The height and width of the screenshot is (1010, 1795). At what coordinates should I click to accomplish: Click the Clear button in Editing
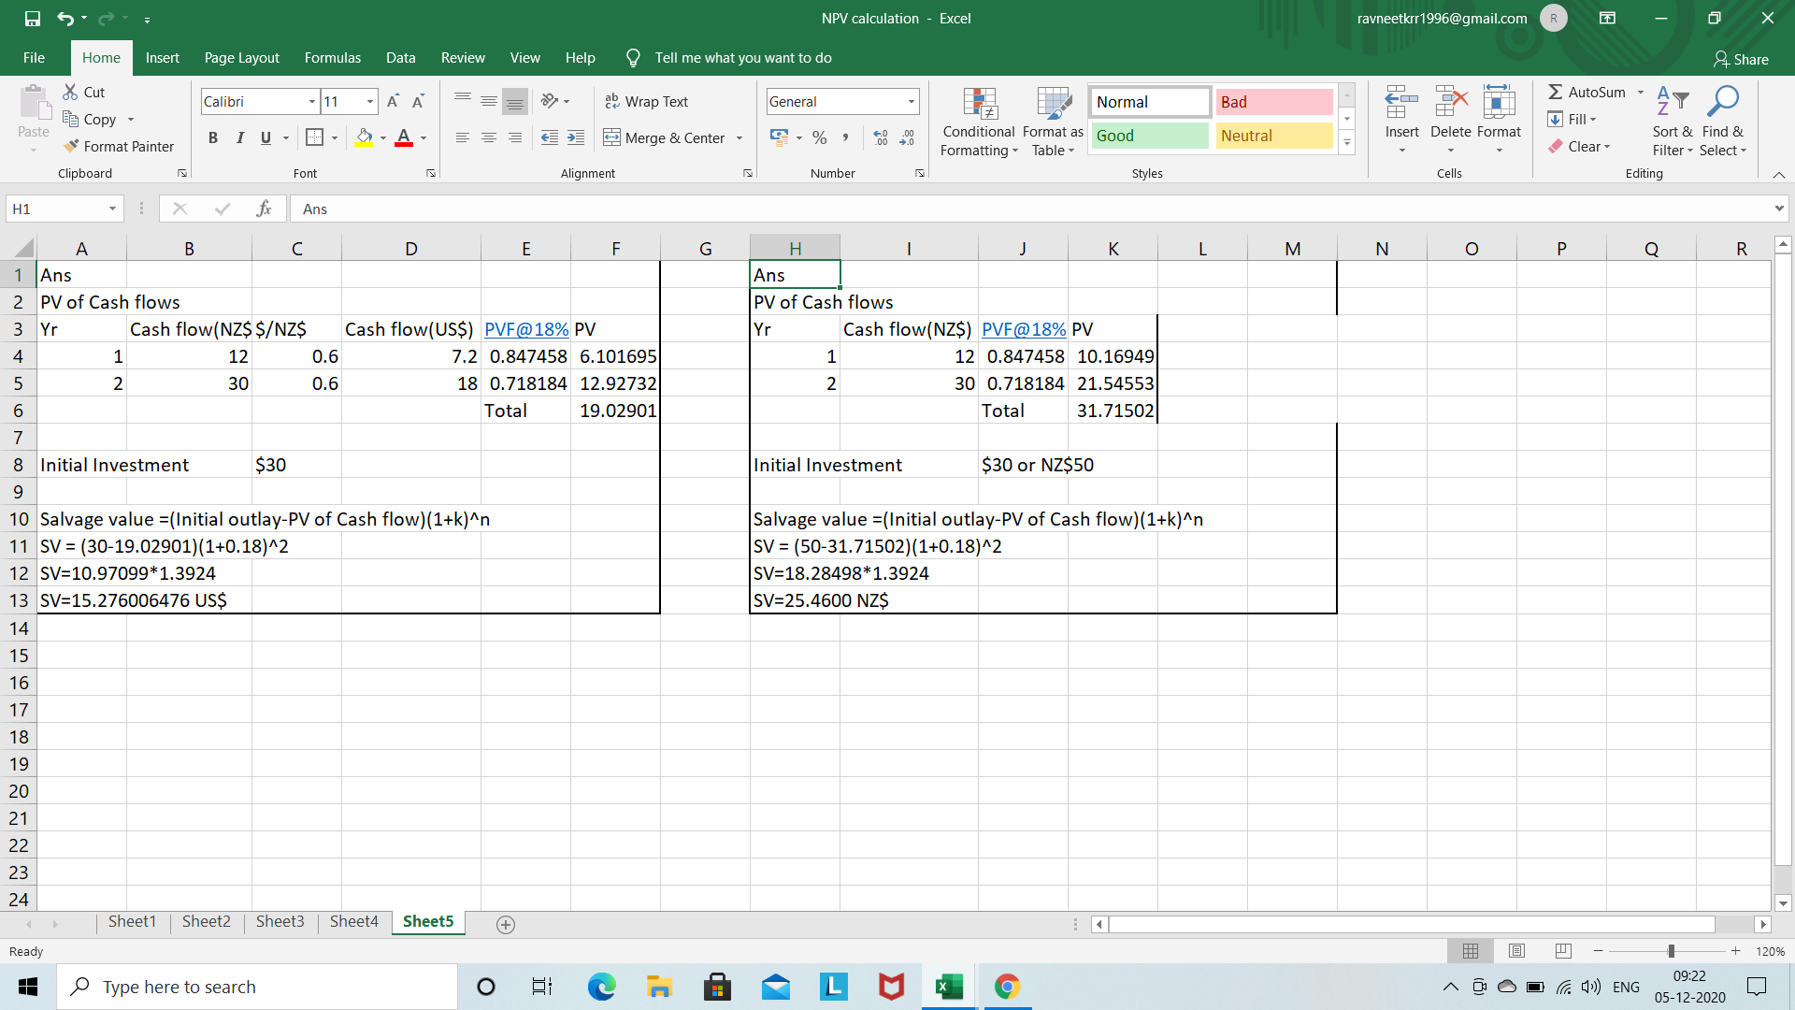point(1580,147)
